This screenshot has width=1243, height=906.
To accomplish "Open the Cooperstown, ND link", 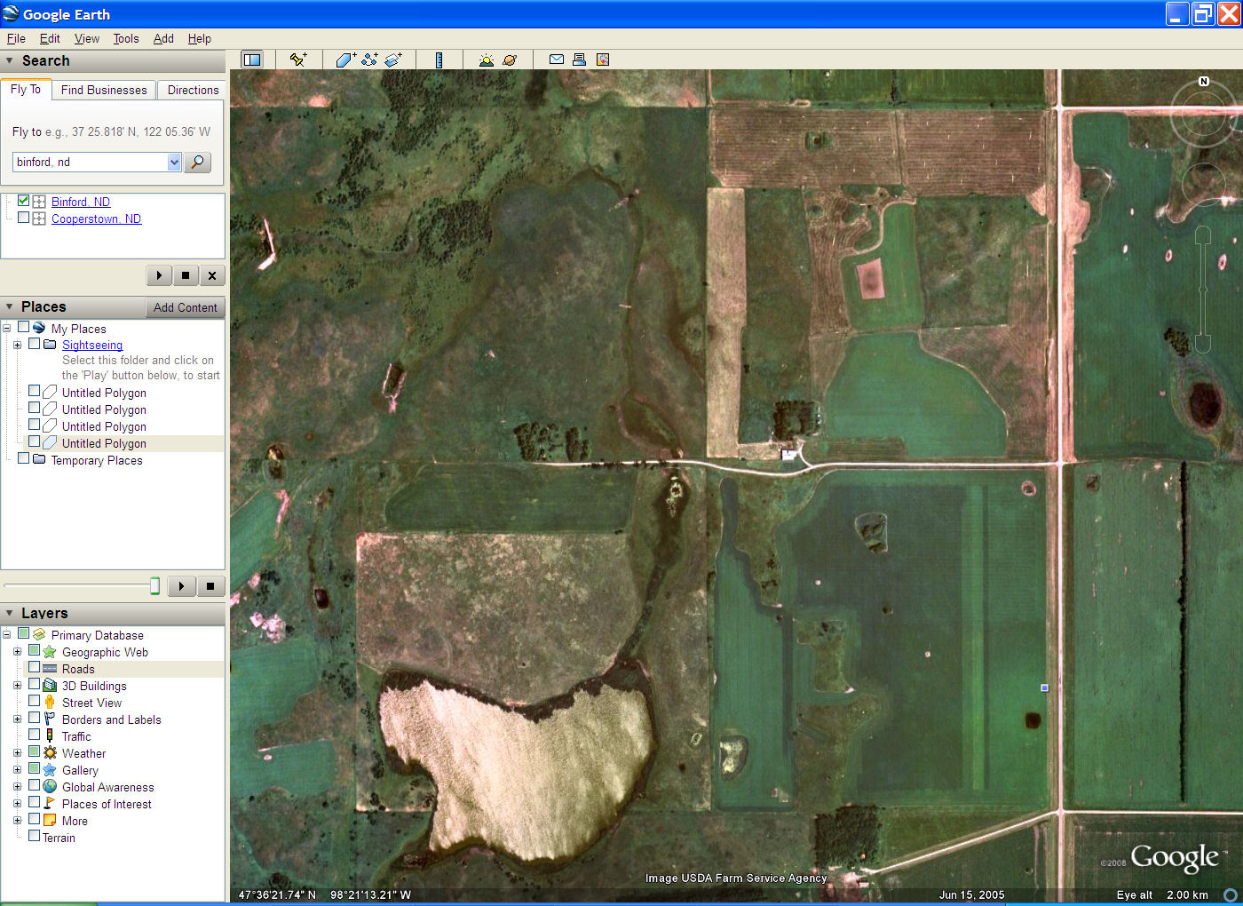I will (96, 219).
